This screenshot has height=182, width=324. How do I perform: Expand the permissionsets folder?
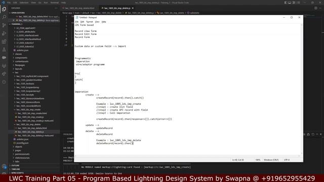22,154
